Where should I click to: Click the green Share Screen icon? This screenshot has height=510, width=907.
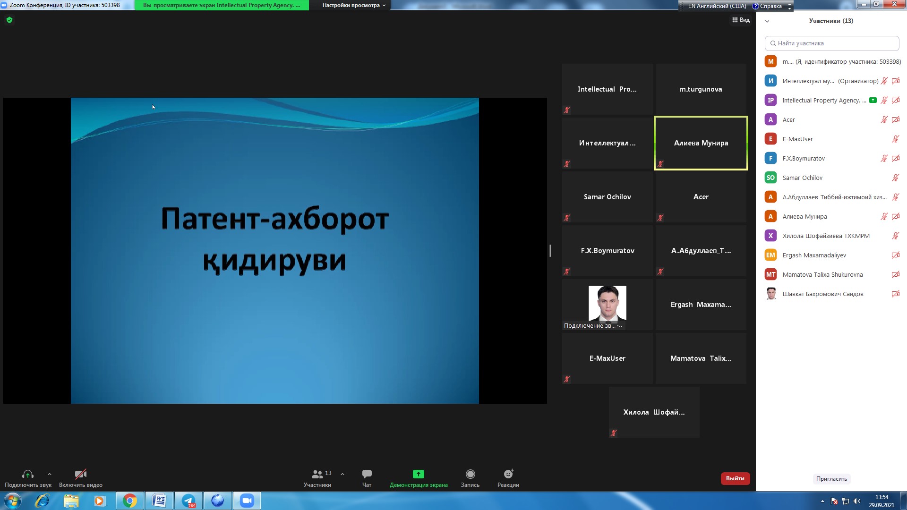[x=418, y=474]
